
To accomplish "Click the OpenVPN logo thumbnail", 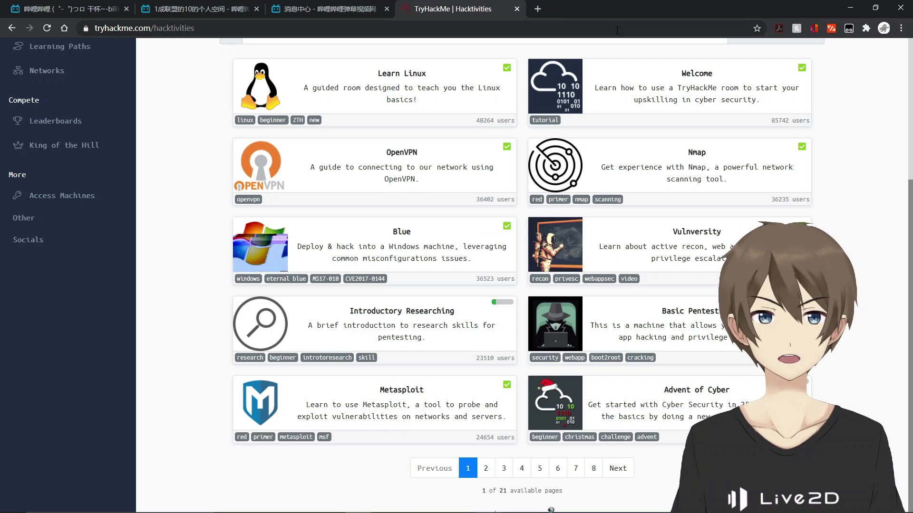I will 261,165.
